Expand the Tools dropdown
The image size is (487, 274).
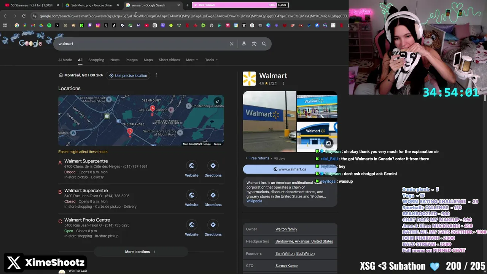(211, 60)
